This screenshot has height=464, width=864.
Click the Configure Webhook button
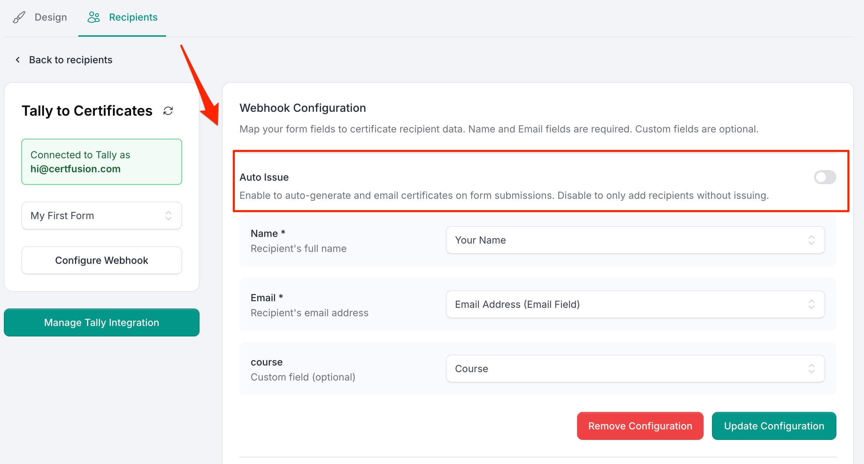[x=101, y=260]
